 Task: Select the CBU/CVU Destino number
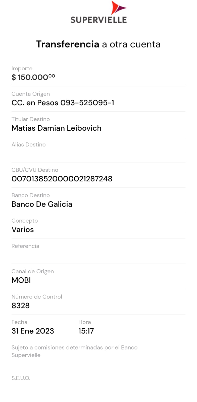coord(62,179)
